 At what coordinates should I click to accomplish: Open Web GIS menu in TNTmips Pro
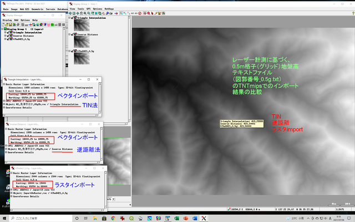click(x=24, y=9)
